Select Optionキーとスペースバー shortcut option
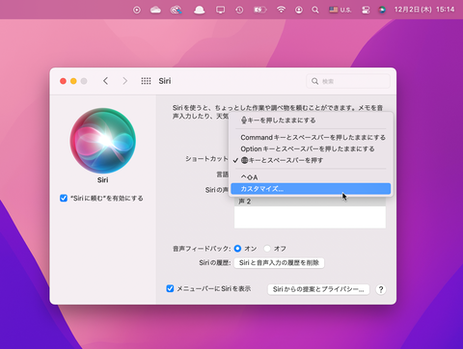Screen dimensions: 463x349 point(312,148)
